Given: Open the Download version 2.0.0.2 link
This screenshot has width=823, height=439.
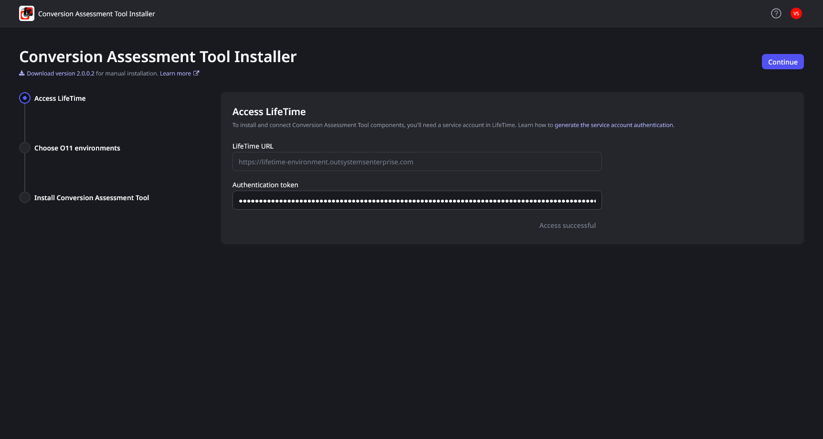Looking at the screenshot, I should (x=60, y=73).
